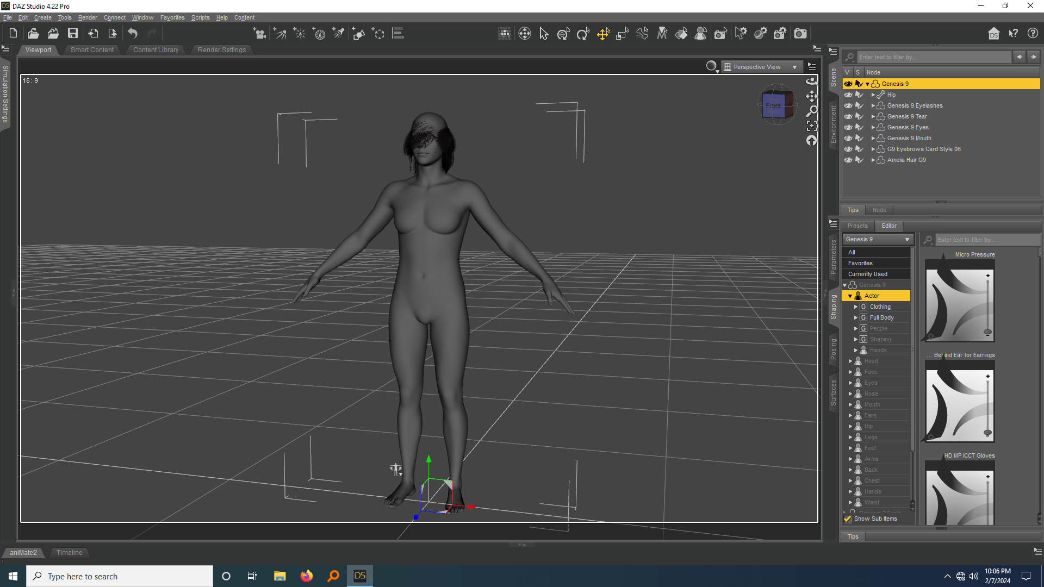Image resolution: width=1044 pixels, height=587 pixels.
Task: Select the Currently Used filter
Action: point(867,274)
